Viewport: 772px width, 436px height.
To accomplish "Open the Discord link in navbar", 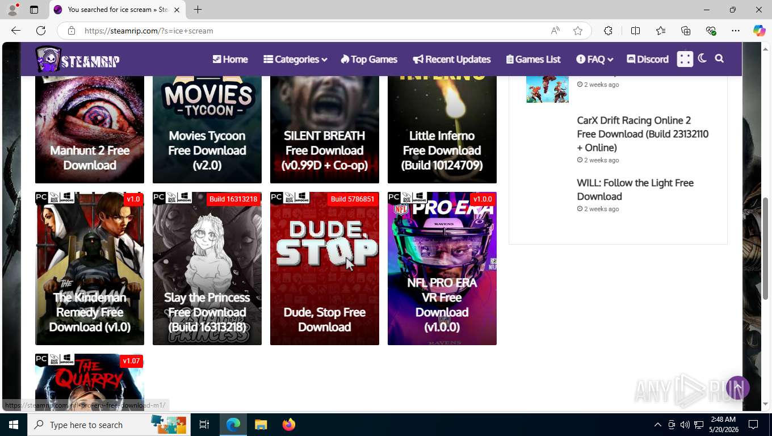I will [x=648, y=59].
